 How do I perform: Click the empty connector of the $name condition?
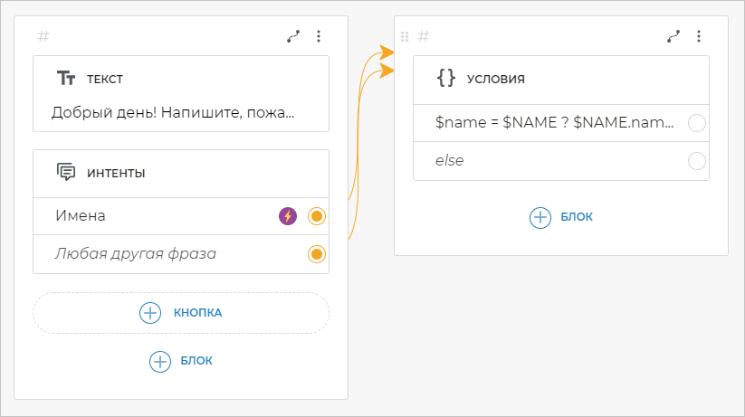pos(696,123)
